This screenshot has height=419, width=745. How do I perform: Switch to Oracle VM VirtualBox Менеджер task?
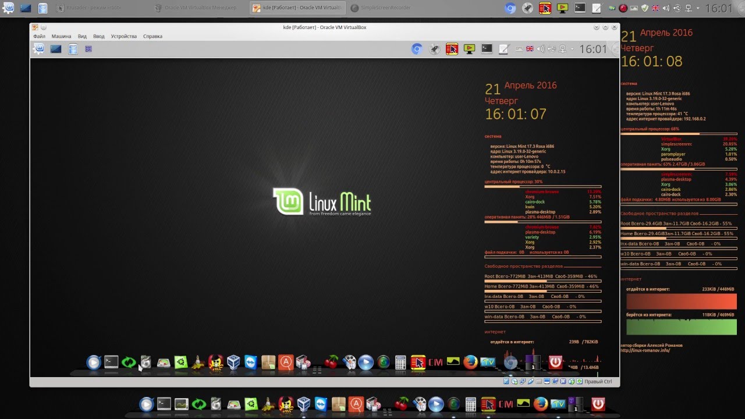point(199,8)
